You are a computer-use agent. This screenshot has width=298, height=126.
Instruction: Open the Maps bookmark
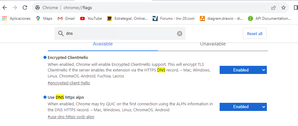(44, 18)
